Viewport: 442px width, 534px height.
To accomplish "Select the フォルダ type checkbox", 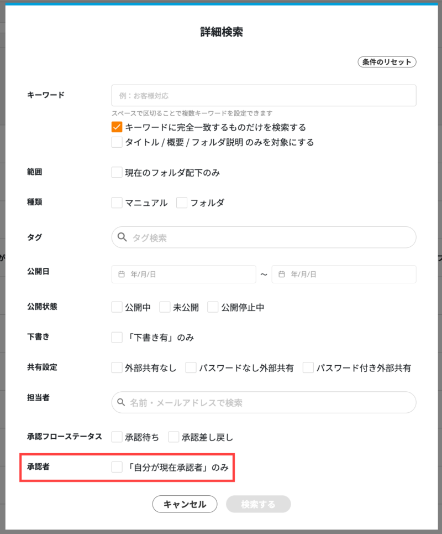I will point(181,203).
